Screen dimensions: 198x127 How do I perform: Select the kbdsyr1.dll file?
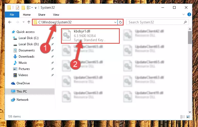pos(90,36)
